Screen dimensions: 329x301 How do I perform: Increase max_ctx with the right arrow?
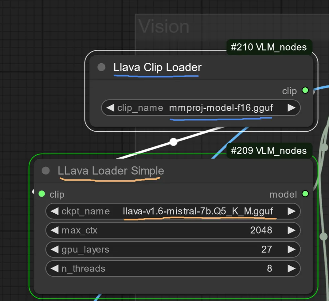click(291, 230)
